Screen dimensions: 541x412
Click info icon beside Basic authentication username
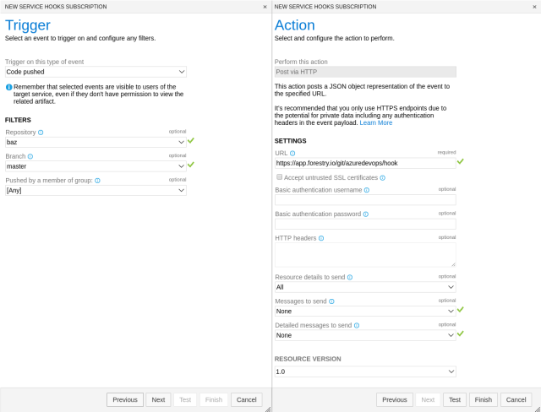(x=367, y=190)
